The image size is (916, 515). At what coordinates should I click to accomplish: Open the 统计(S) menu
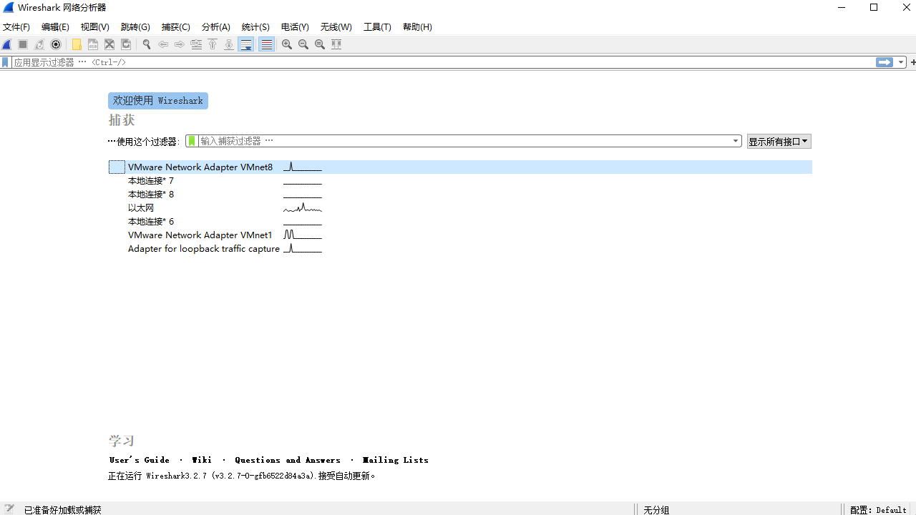255,27
